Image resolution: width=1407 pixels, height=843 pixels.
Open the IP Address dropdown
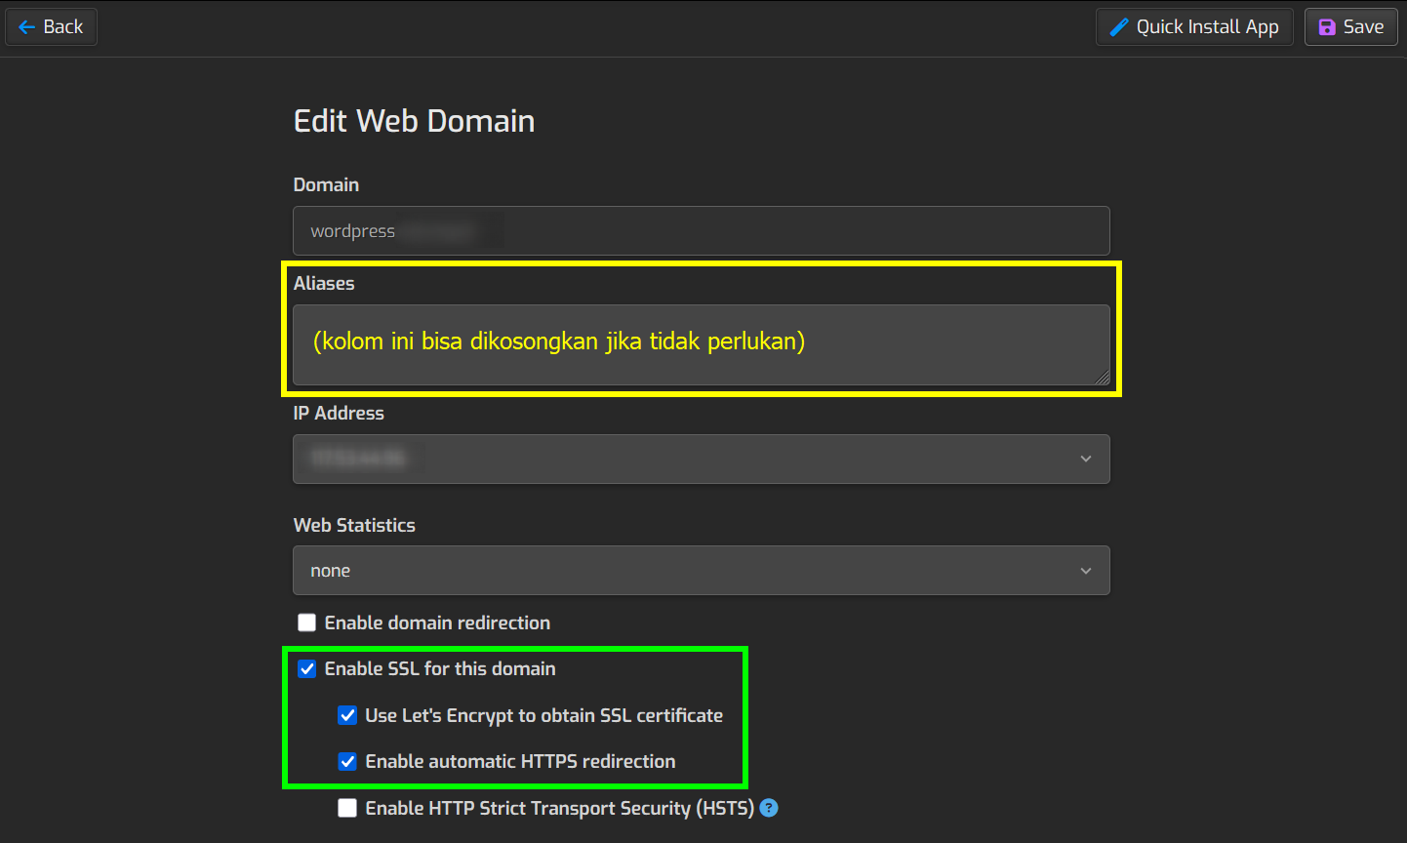pos(701,459)
